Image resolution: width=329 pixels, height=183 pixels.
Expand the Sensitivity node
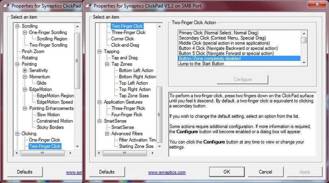tap(25, 70)
